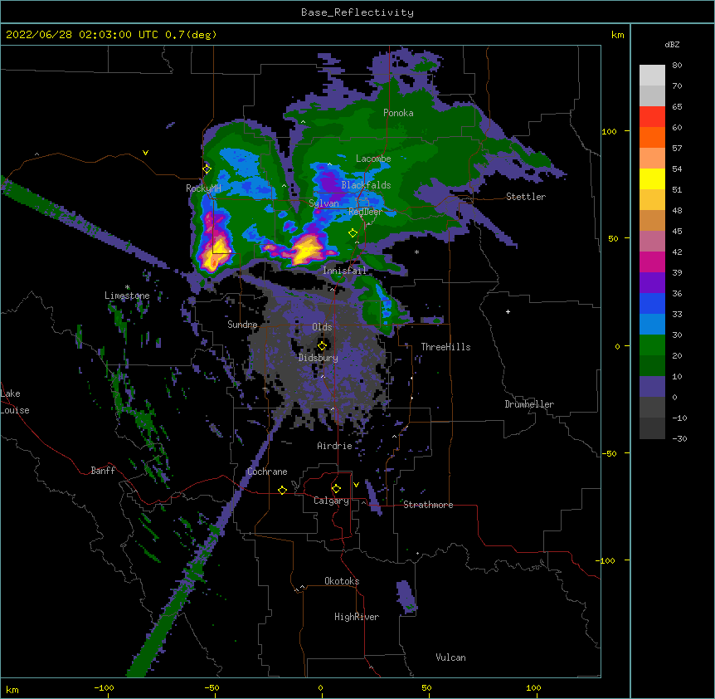Click the ThreeHills map label

tap(445, 347)
